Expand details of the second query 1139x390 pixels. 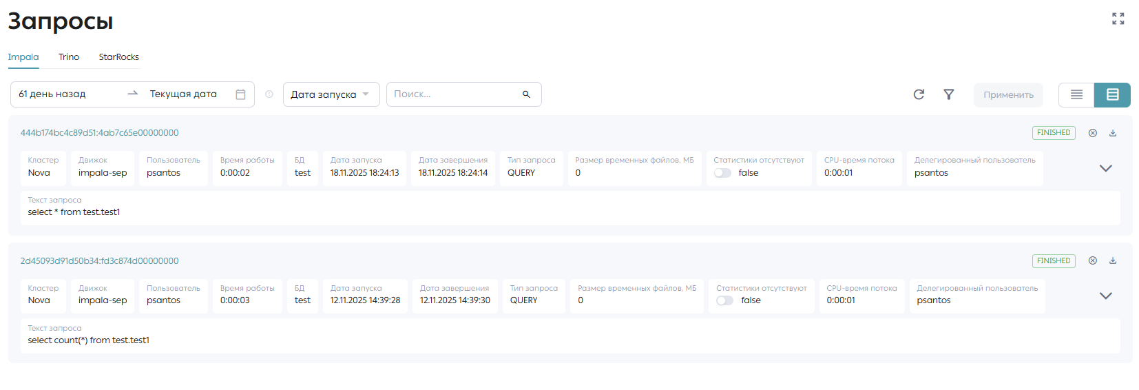(1105, 296)
